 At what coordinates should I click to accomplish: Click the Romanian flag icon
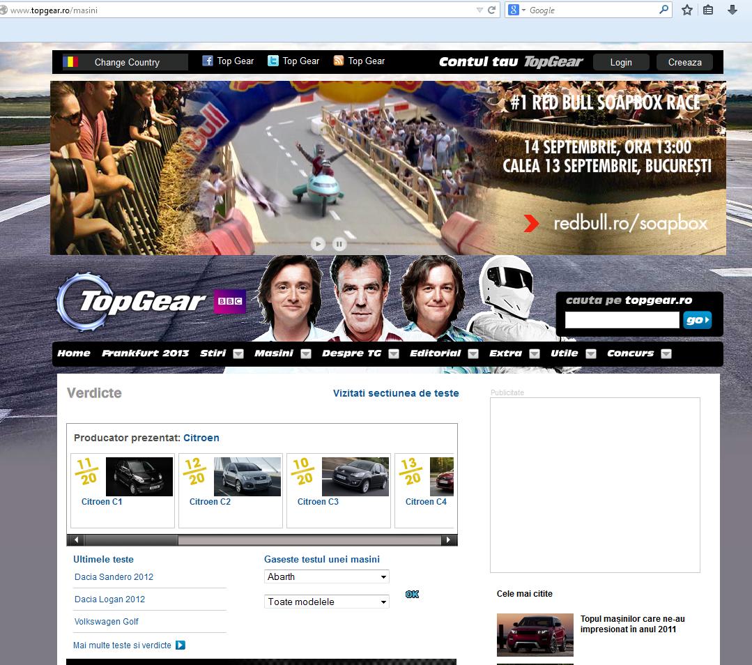[x=70, y=62]
